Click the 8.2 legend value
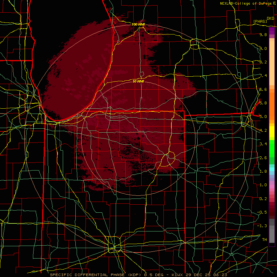 point(263,62)
